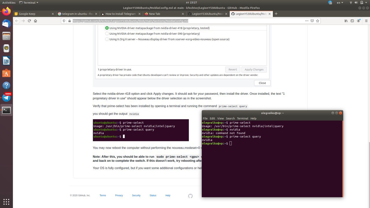Open Help menu in terminal window

point(254,118)
